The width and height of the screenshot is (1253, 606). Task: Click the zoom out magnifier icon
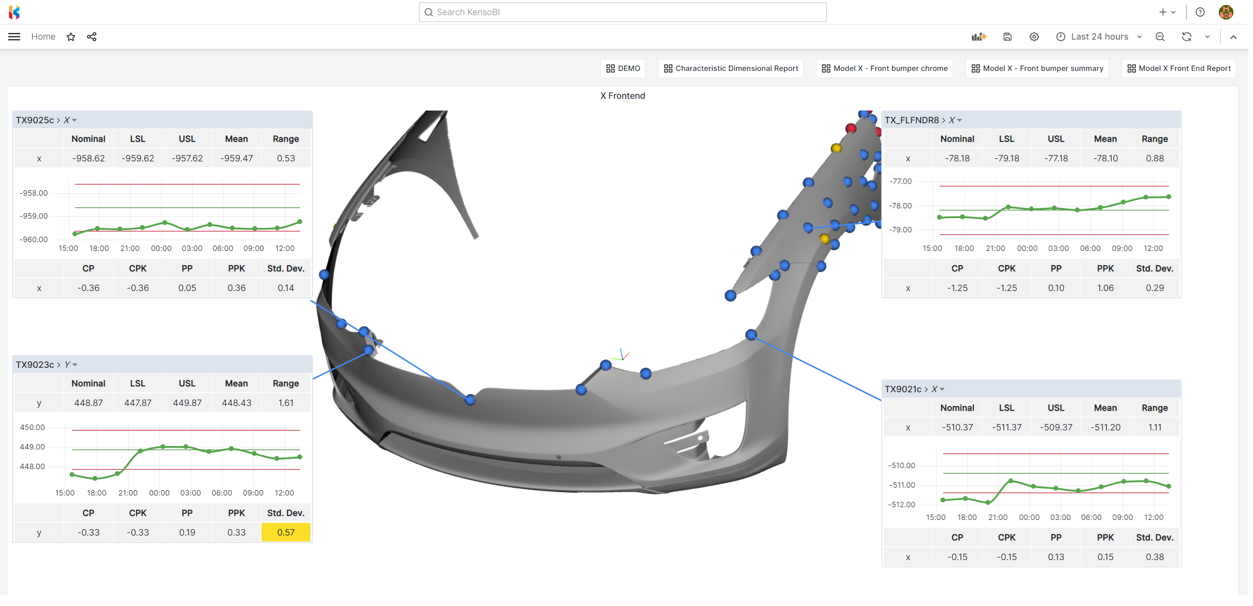tap(1161, 37)
